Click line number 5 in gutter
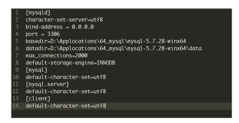239x123 pixels. pyautogui.click(x=17, y=41)
